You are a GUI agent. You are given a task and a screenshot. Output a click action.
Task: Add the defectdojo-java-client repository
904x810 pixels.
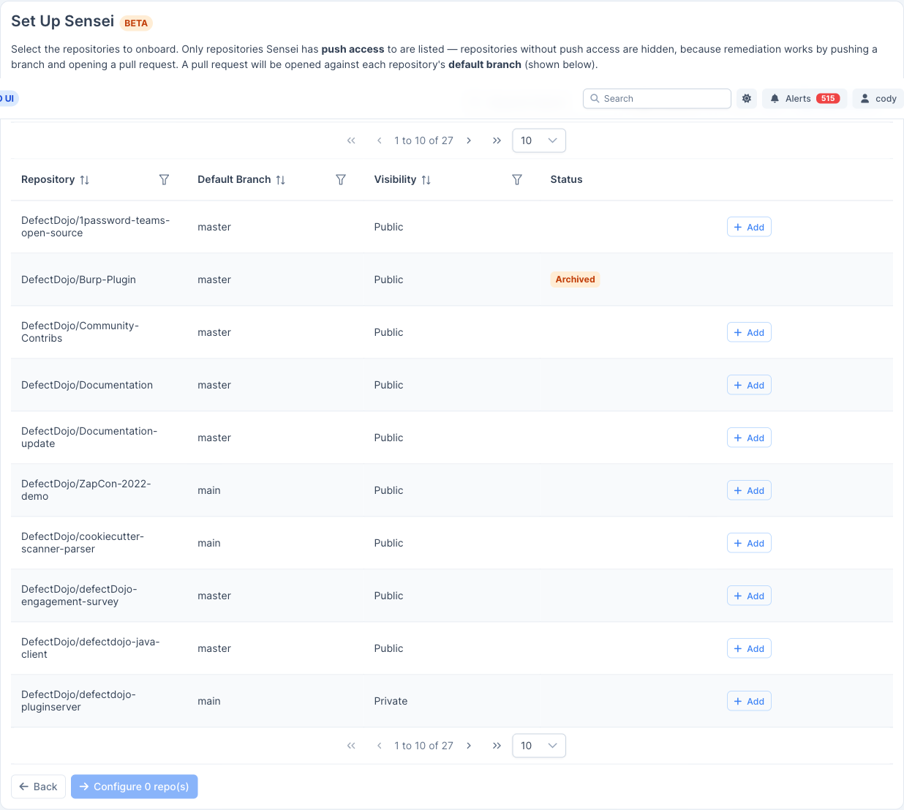pos(749,649)
